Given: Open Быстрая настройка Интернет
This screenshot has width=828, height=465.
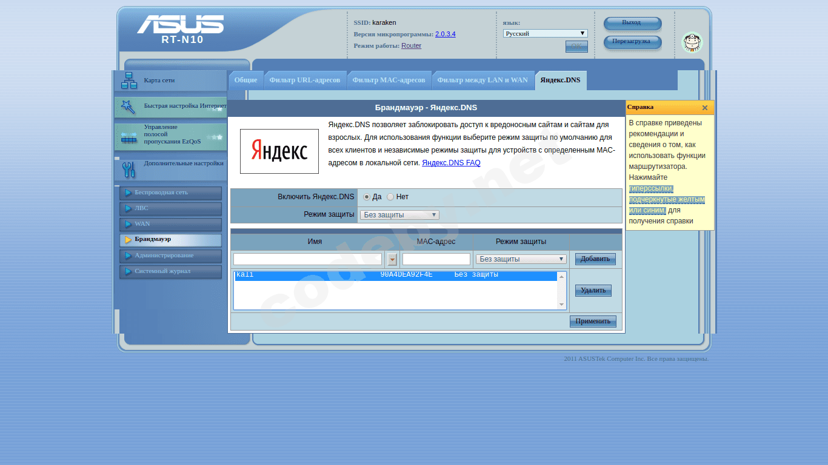Looking at the screenshot, I should point(170,107).
